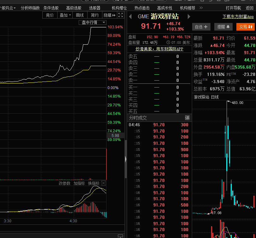This screenshot has height=238, width=256.
Task: Open the 高级选股 menu
Action: (74, 8)
